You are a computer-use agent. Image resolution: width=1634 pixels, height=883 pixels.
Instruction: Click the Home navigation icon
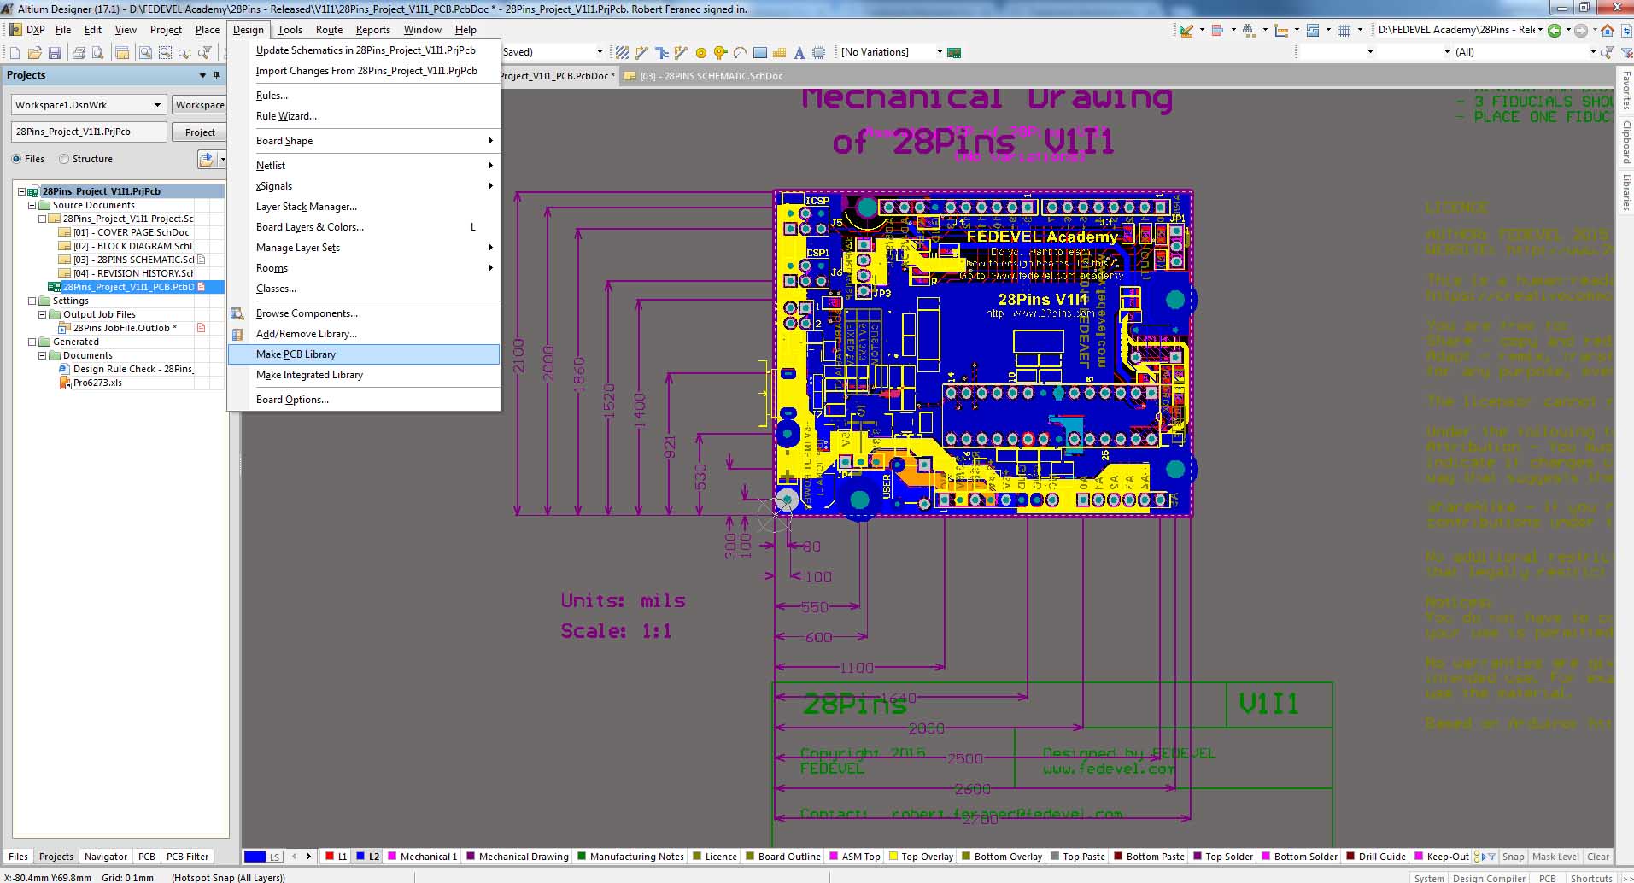[x=1607, y=31]
